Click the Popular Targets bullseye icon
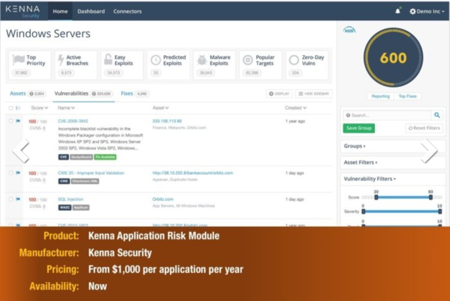450x301 pixels. click(x=248, y=60)
